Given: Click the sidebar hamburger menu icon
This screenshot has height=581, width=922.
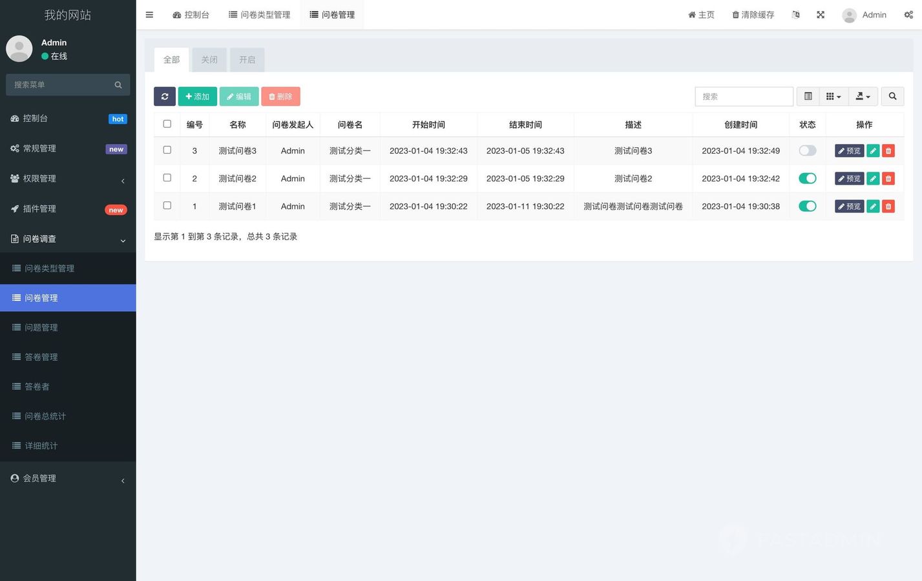Looking at the screenshot, I should (149, 15).
